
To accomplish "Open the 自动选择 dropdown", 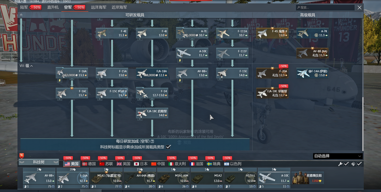I will [338, 156].
